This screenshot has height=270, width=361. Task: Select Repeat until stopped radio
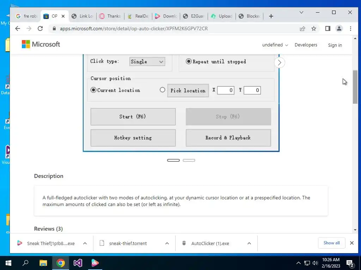(x=189, y=61)
